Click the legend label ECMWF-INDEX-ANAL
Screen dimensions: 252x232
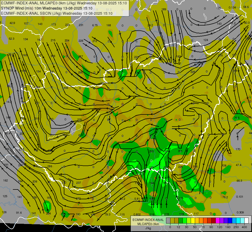pyautogui.click(x=148, y=220)
